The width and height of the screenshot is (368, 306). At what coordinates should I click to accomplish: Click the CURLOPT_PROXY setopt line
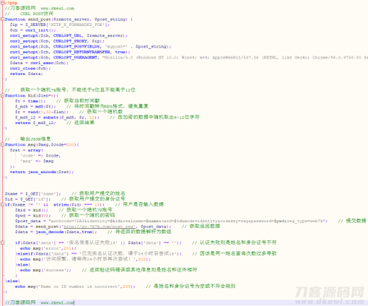coord(57,41)
